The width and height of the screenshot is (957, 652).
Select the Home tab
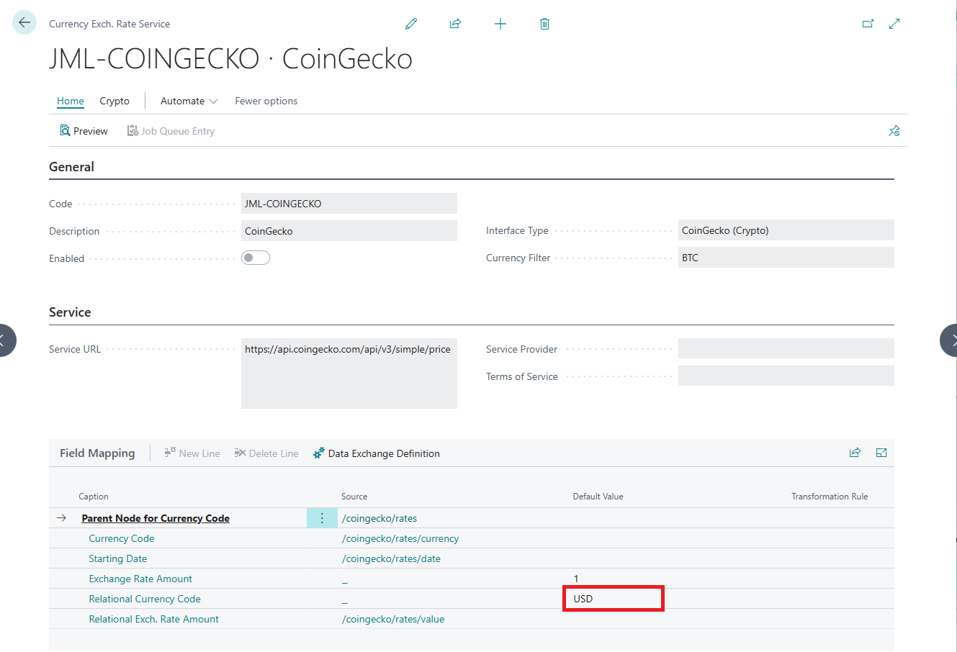point(71,101)
